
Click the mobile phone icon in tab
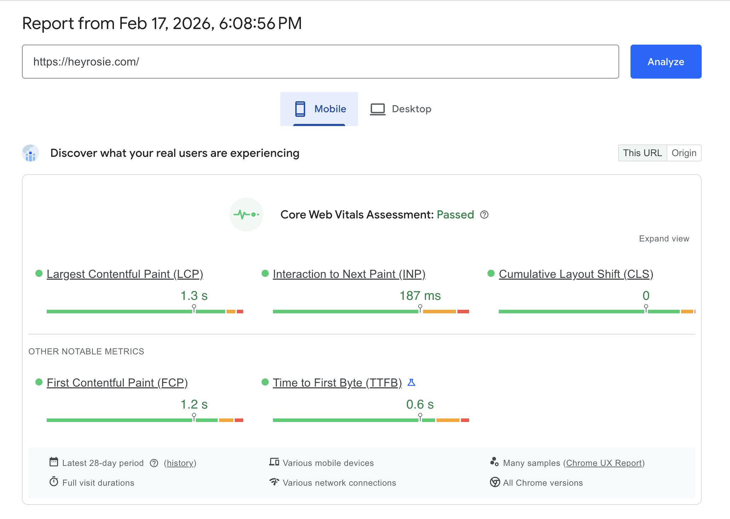tap(300, 109)
